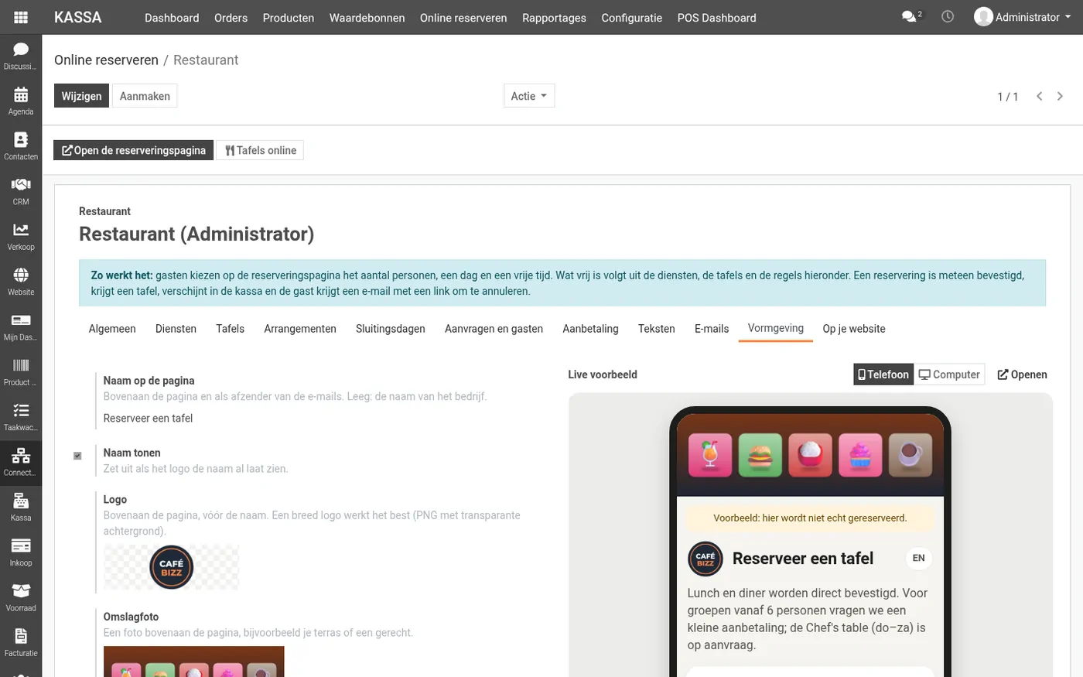Switch to Op je website tab
1083x677 pixels.
pos(854,329)
